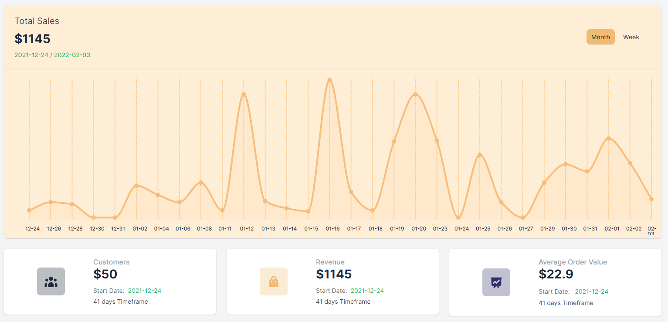
Task: Click the $22.9 average order value
Action: [556, 274]
